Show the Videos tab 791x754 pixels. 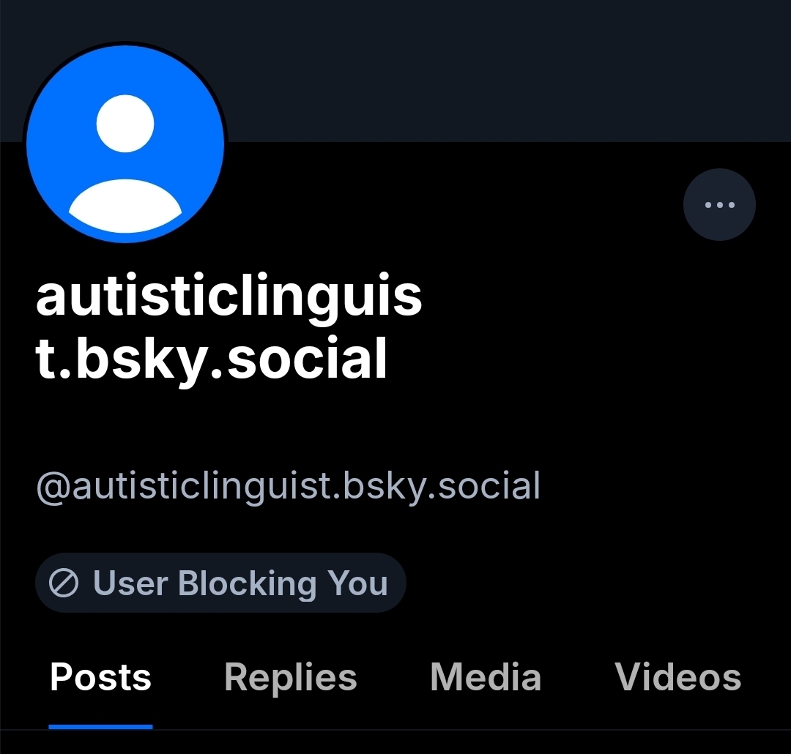(x=677, y=677)
